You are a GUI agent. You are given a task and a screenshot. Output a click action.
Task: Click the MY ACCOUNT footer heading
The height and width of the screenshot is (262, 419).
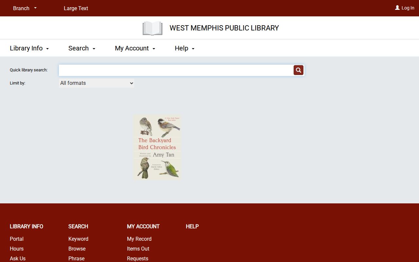[x=143, y=226]
